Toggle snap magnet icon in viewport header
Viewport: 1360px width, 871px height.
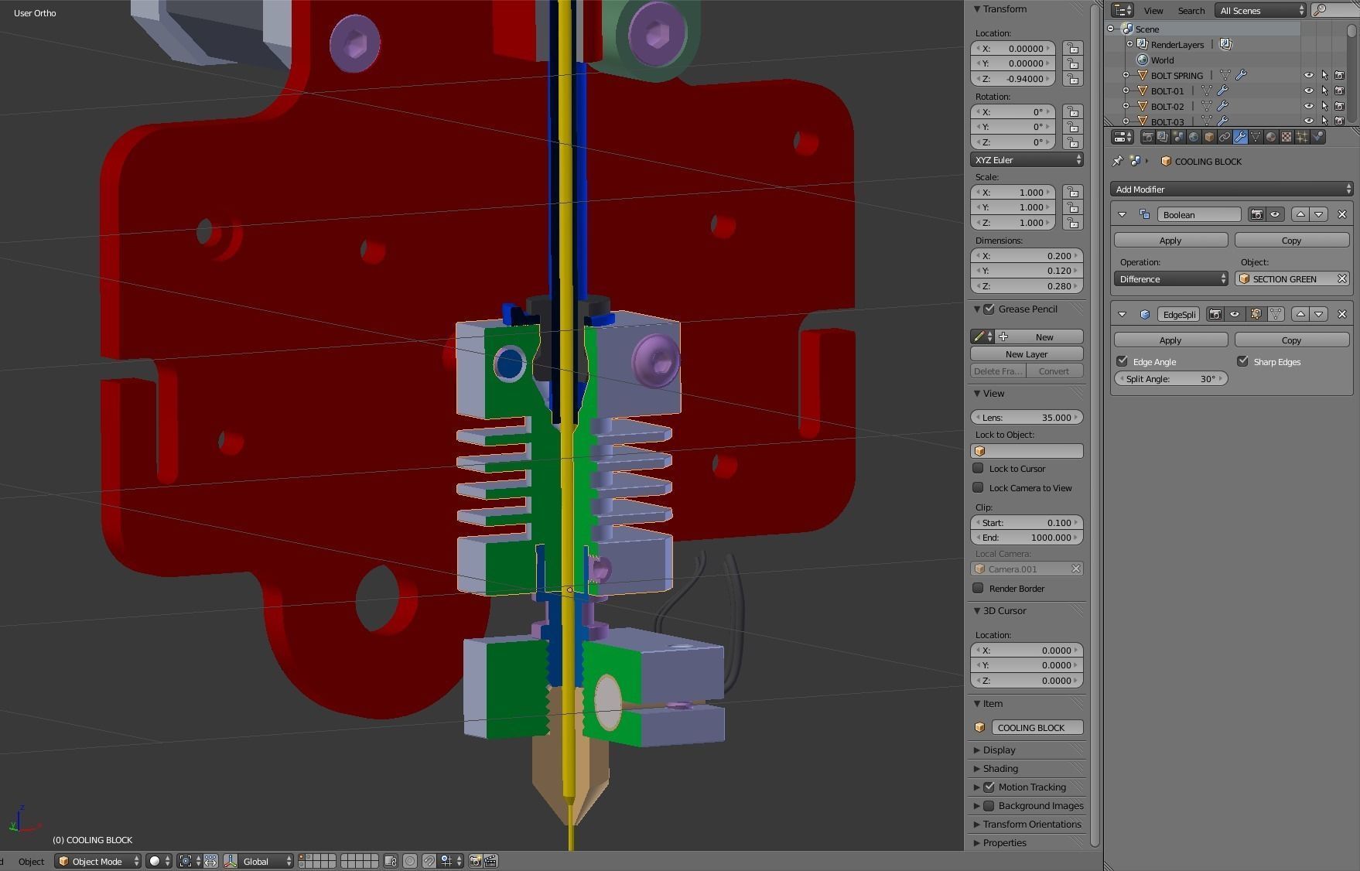pos(429,861)
